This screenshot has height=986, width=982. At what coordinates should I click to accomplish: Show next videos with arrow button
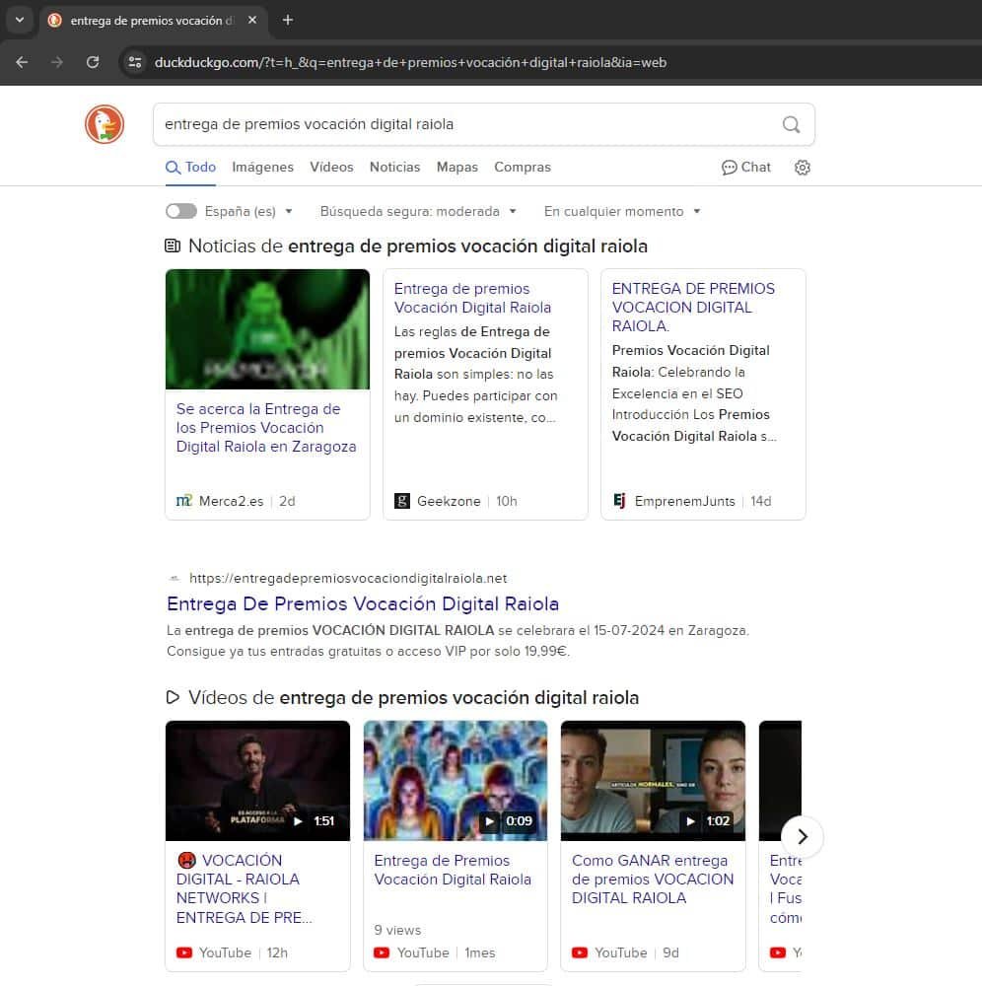803,836
